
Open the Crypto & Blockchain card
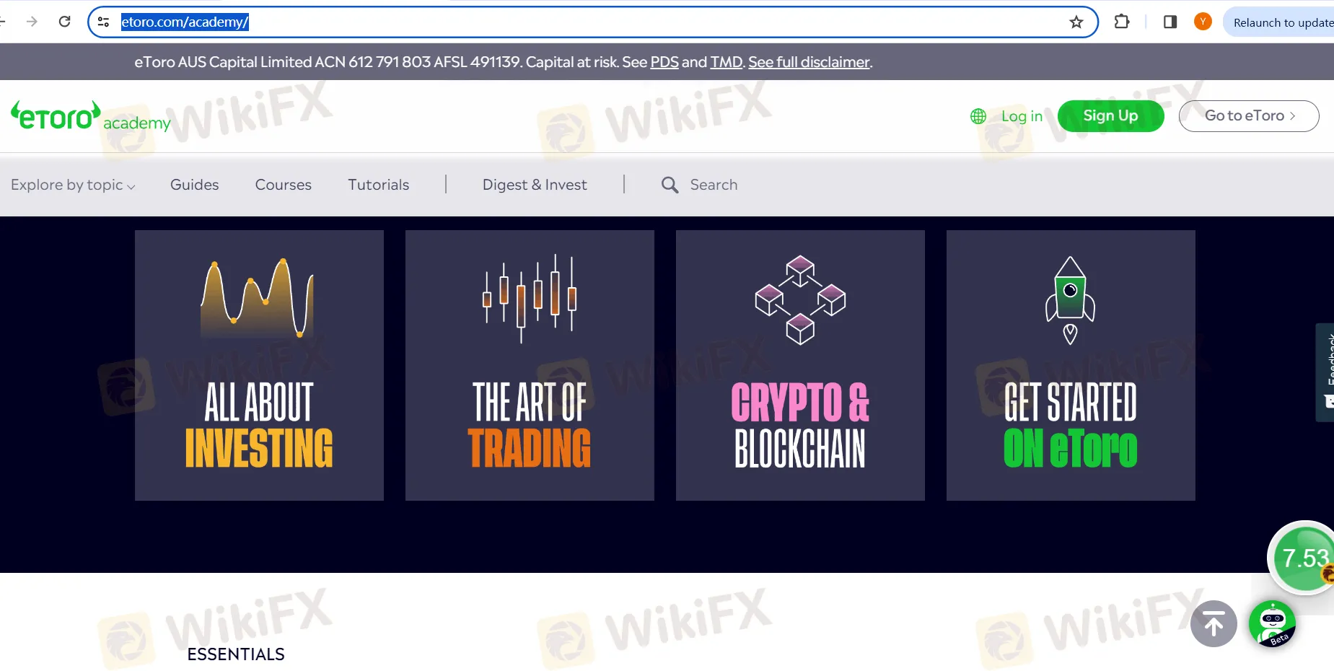click(800, 365)
